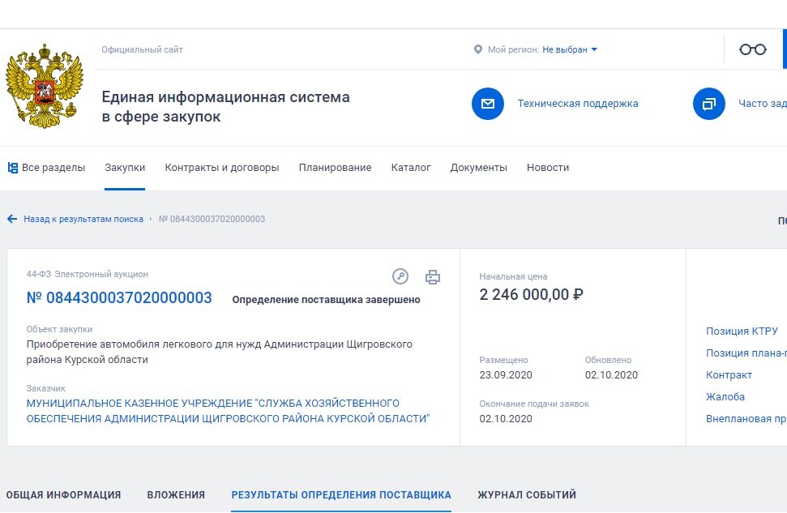Click the Единая информационная система title
Image resolution: width=787 pixels, height=513 pixels.
pos(225,106)
